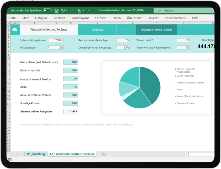Click the Miete / Haus legend entry
Screen dimensions: 221x169
click(186, 70)
